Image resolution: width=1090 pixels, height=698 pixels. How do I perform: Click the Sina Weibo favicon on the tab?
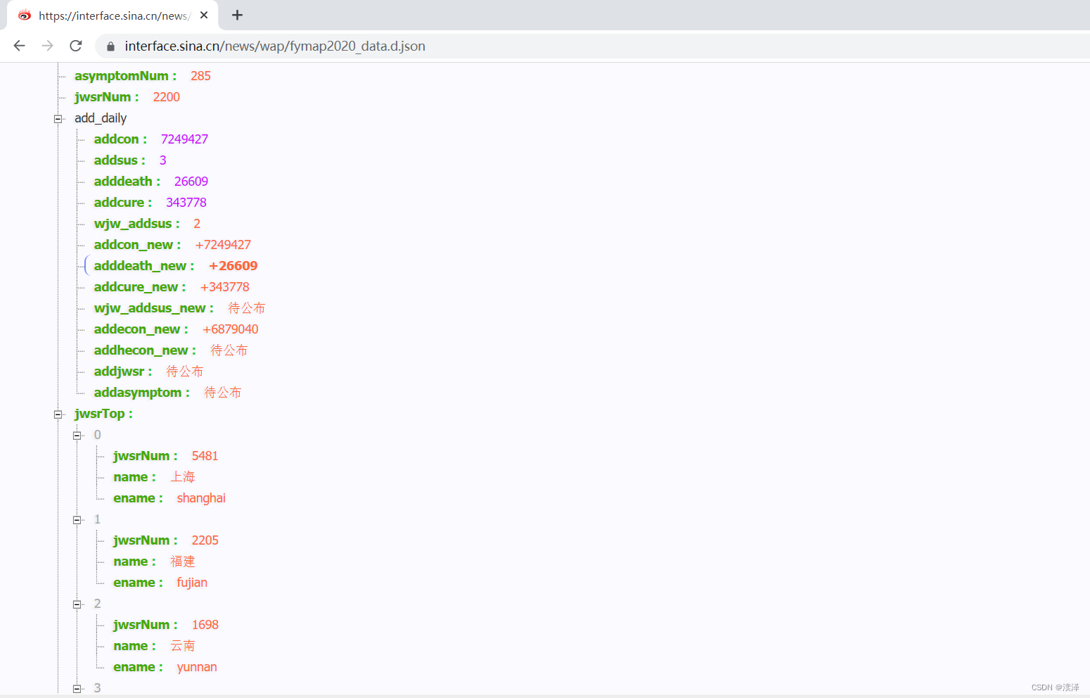pyautogui.click(x=23, y=15)
